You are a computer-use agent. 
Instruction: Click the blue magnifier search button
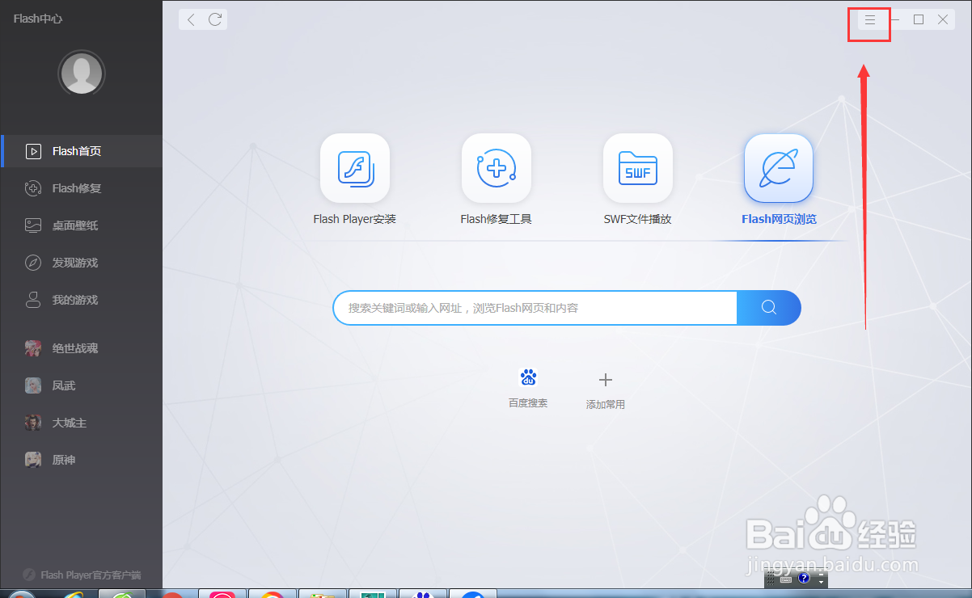(x=769, y=308)
